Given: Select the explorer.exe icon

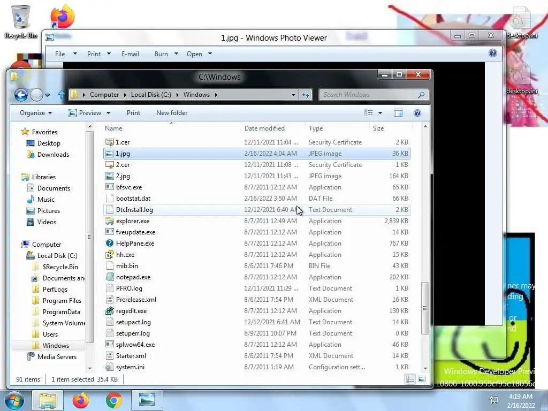Looking at the screenshot, I should [110, 221].
